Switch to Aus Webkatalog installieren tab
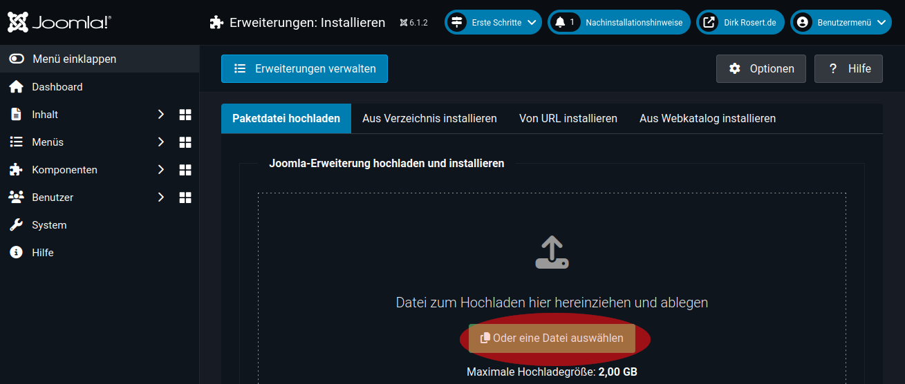Image resolution: width=905 pixels, height=384 pixels. [x=707, y=118]
